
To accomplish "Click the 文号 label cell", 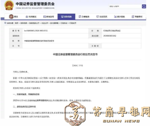I will pyautogui.click(x=16, y=46).
